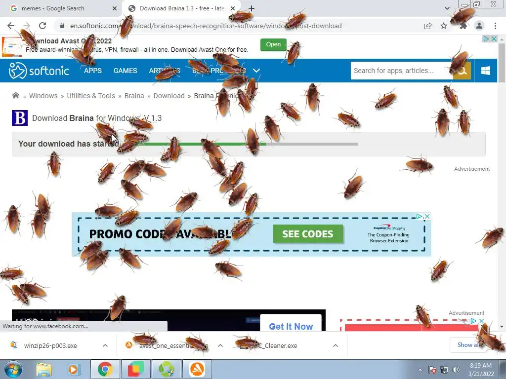Screen dimensions: 506x379
Task: Click the home breadcrumb icon
Action: point(15,95)
